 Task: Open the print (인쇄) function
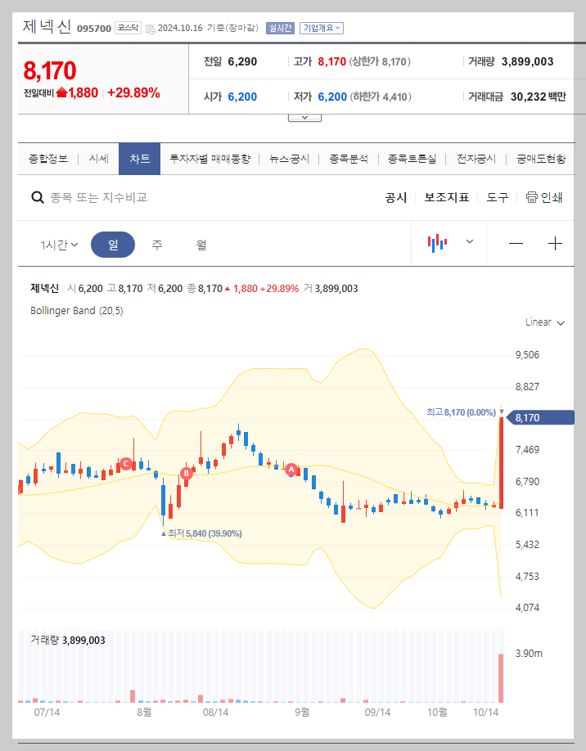click(542, 197)
